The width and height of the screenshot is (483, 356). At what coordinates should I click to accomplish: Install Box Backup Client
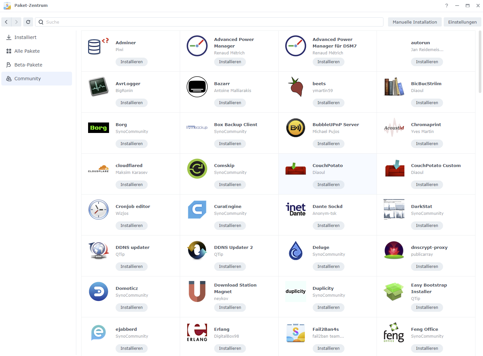(x=230, y=144)
